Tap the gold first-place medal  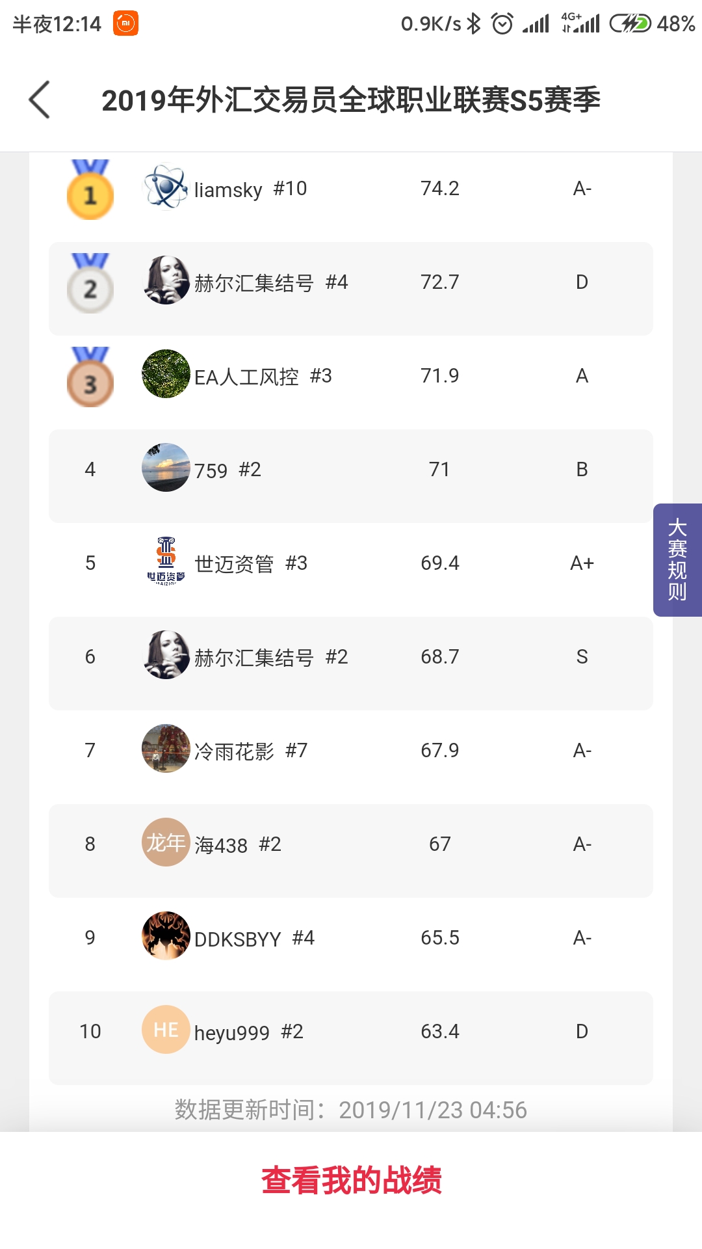90,189
